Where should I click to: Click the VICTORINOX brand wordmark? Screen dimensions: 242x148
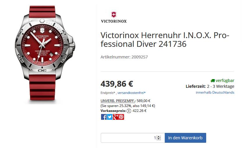(114, 21)
